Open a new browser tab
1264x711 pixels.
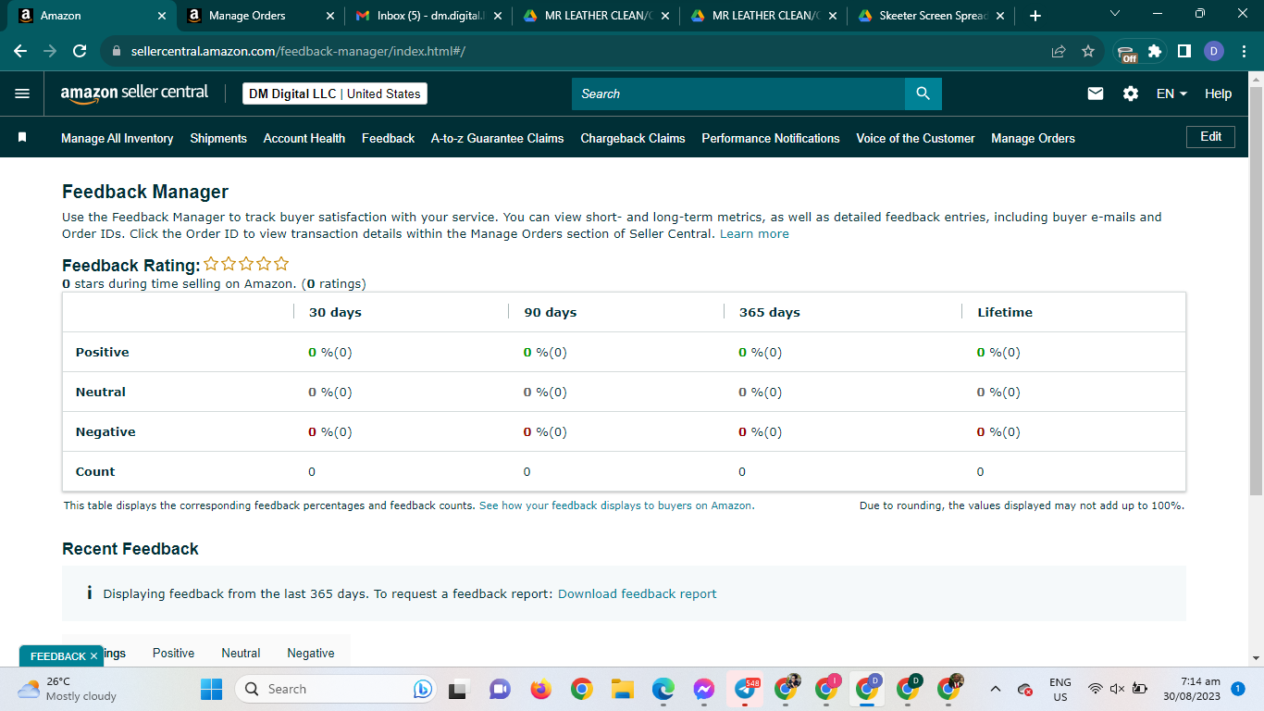pos(1035,16)
